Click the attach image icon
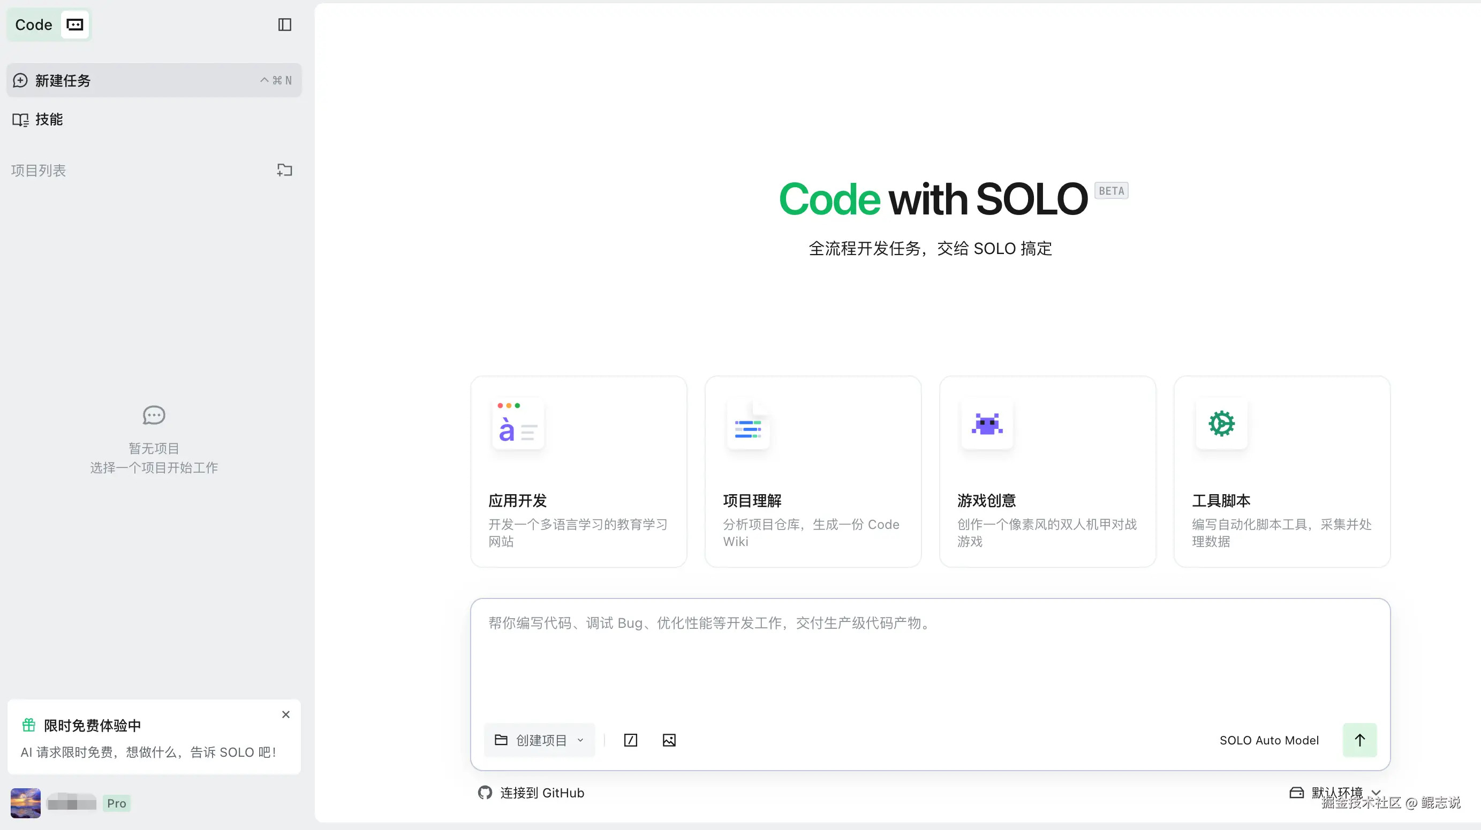Viewport: 1481px width, 830px height. [669, 740]
